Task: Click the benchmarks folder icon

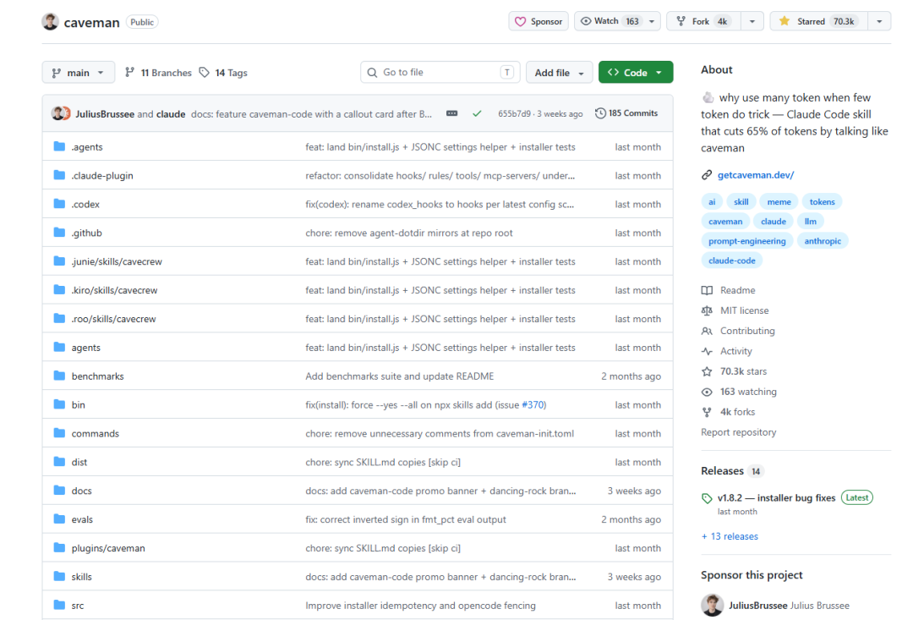Action: point(59,376)
